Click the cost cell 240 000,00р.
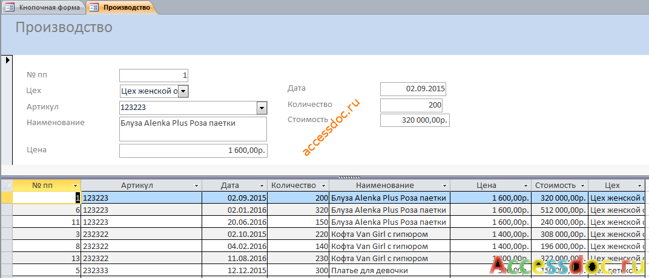 click(559, 222)
